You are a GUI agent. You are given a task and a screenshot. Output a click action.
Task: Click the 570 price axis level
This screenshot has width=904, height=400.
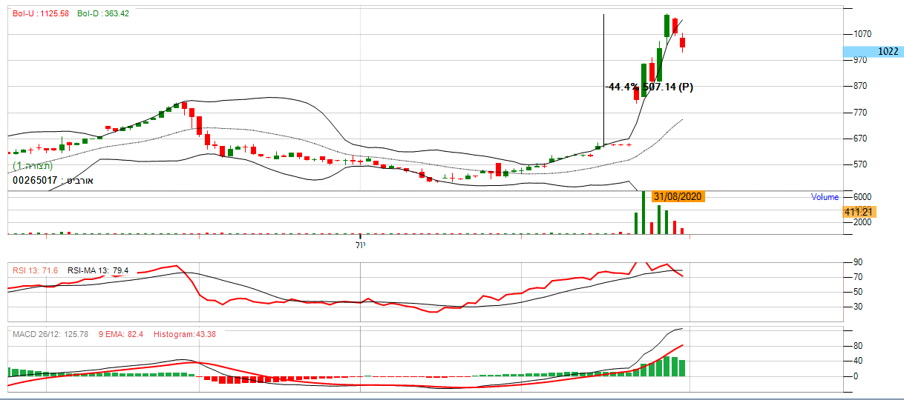(x=860, y=164)
